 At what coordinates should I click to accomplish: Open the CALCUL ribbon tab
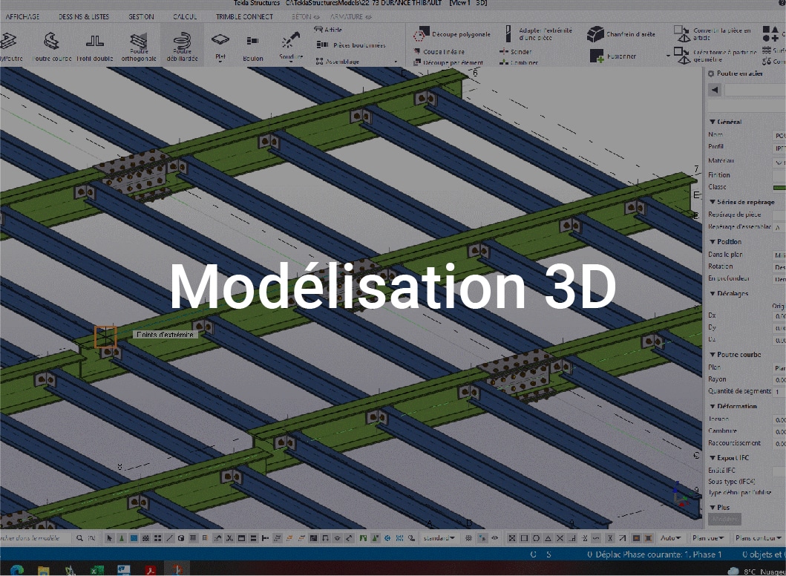(185, 16)
